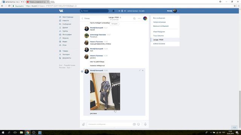Click the Chrome icon on the taskbar
Viewport: 241px width, 135px height.
click(x=27, y=132)
